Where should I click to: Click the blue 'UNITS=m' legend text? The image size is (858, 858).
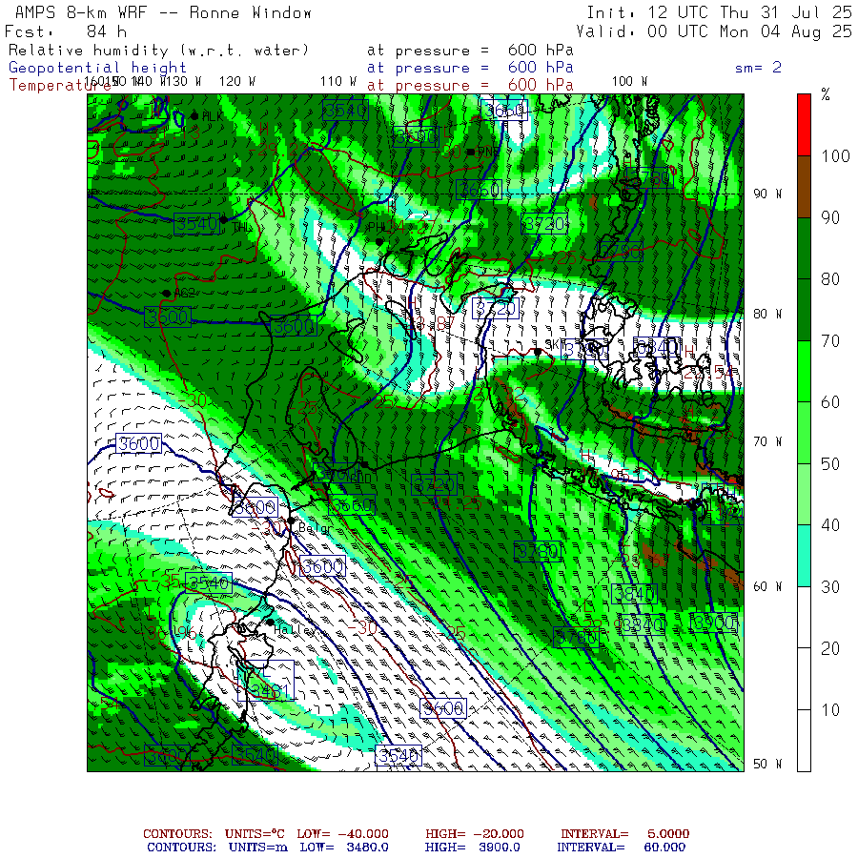(x=257, y=848)
